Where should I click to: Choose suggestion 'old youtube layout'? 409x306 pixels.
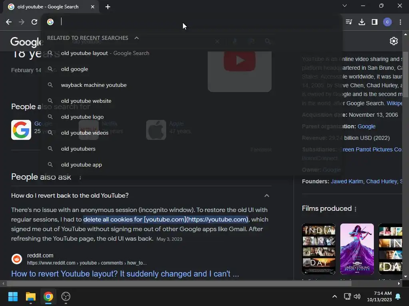[x=192, y=53]
